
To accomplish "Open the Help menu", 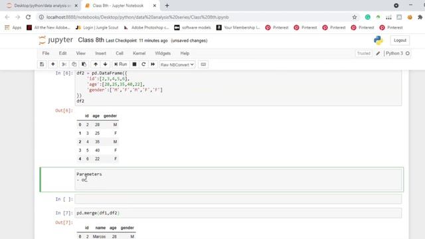I will [185, 53].
